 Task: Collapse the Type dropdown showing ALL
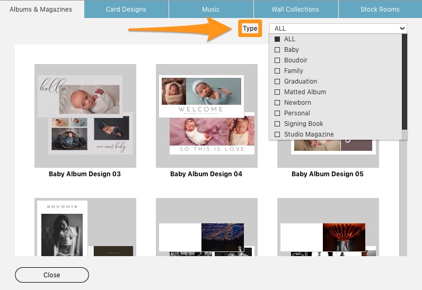338,29
